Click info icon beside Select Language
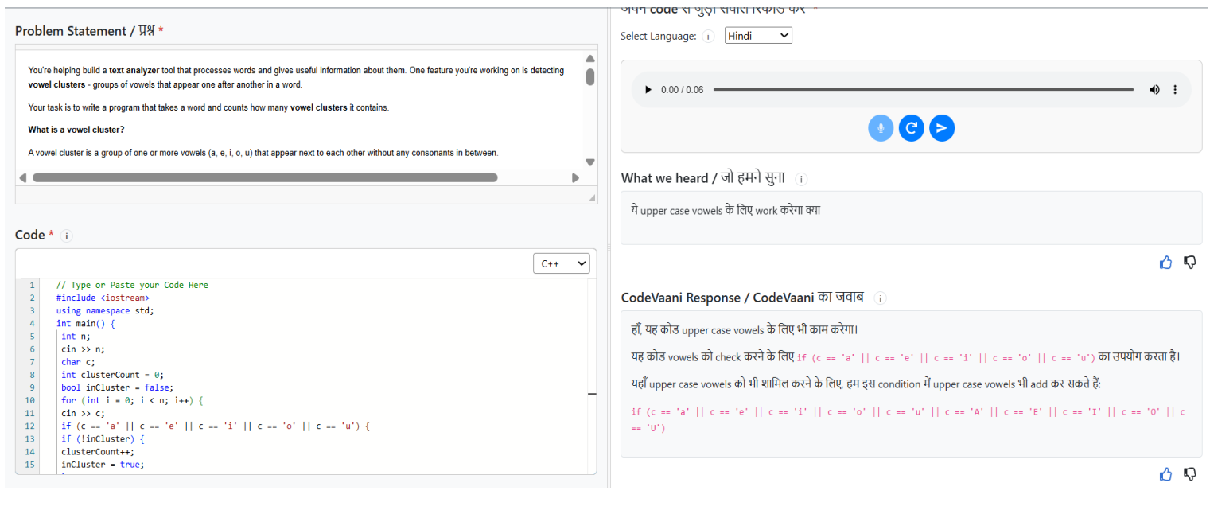This screenshot has height=514, width=1210. (x=709, y=37)
